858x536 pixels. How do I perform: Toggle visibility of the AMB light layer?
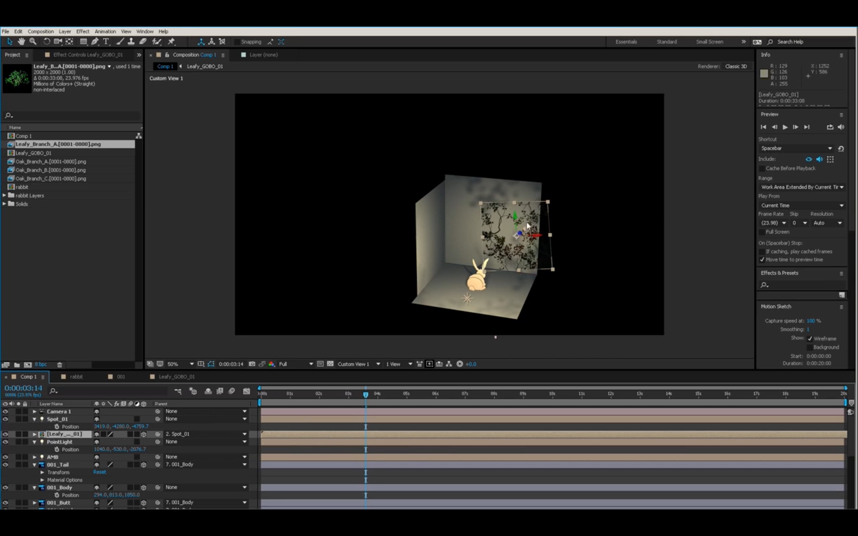click(x=5, y=457)
